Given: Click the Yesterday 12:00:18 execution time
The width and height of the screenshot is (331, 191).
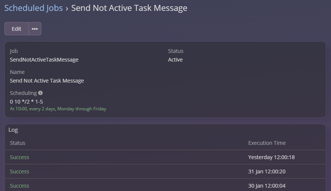Looking at the screenshot, I should pos(271,157).
